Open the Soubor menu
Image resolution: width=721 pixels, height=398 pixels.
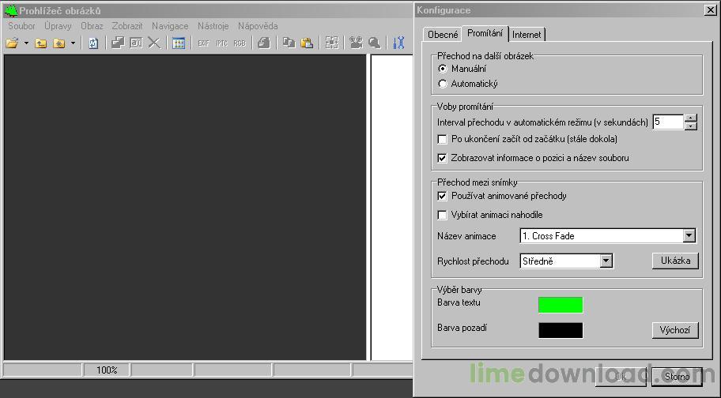point(21,26)
